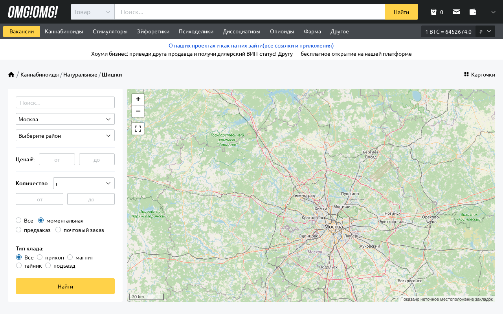Viewport: 503px width, 314px height.
Task: Open the shopping cart icon
Action: click(x=433, y=12)
